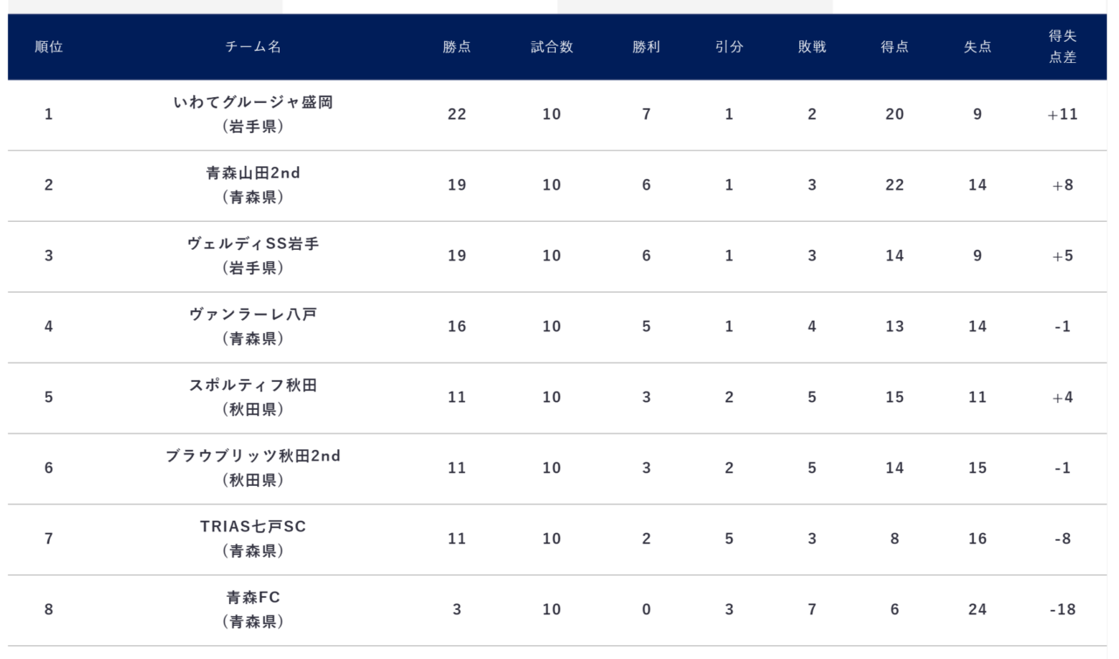Click the 失点 column header
The width and height of the screenshot is (1119, 659).
pyautogui.click(x=977, y=47)
